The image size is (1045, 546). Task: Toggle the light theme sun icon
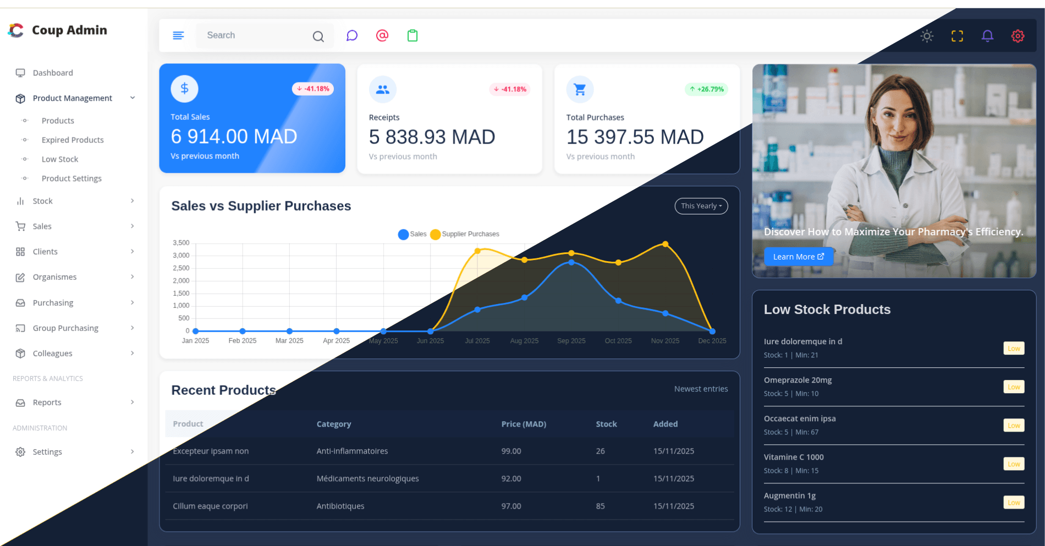pyautogui.click(x=927, y=35)
